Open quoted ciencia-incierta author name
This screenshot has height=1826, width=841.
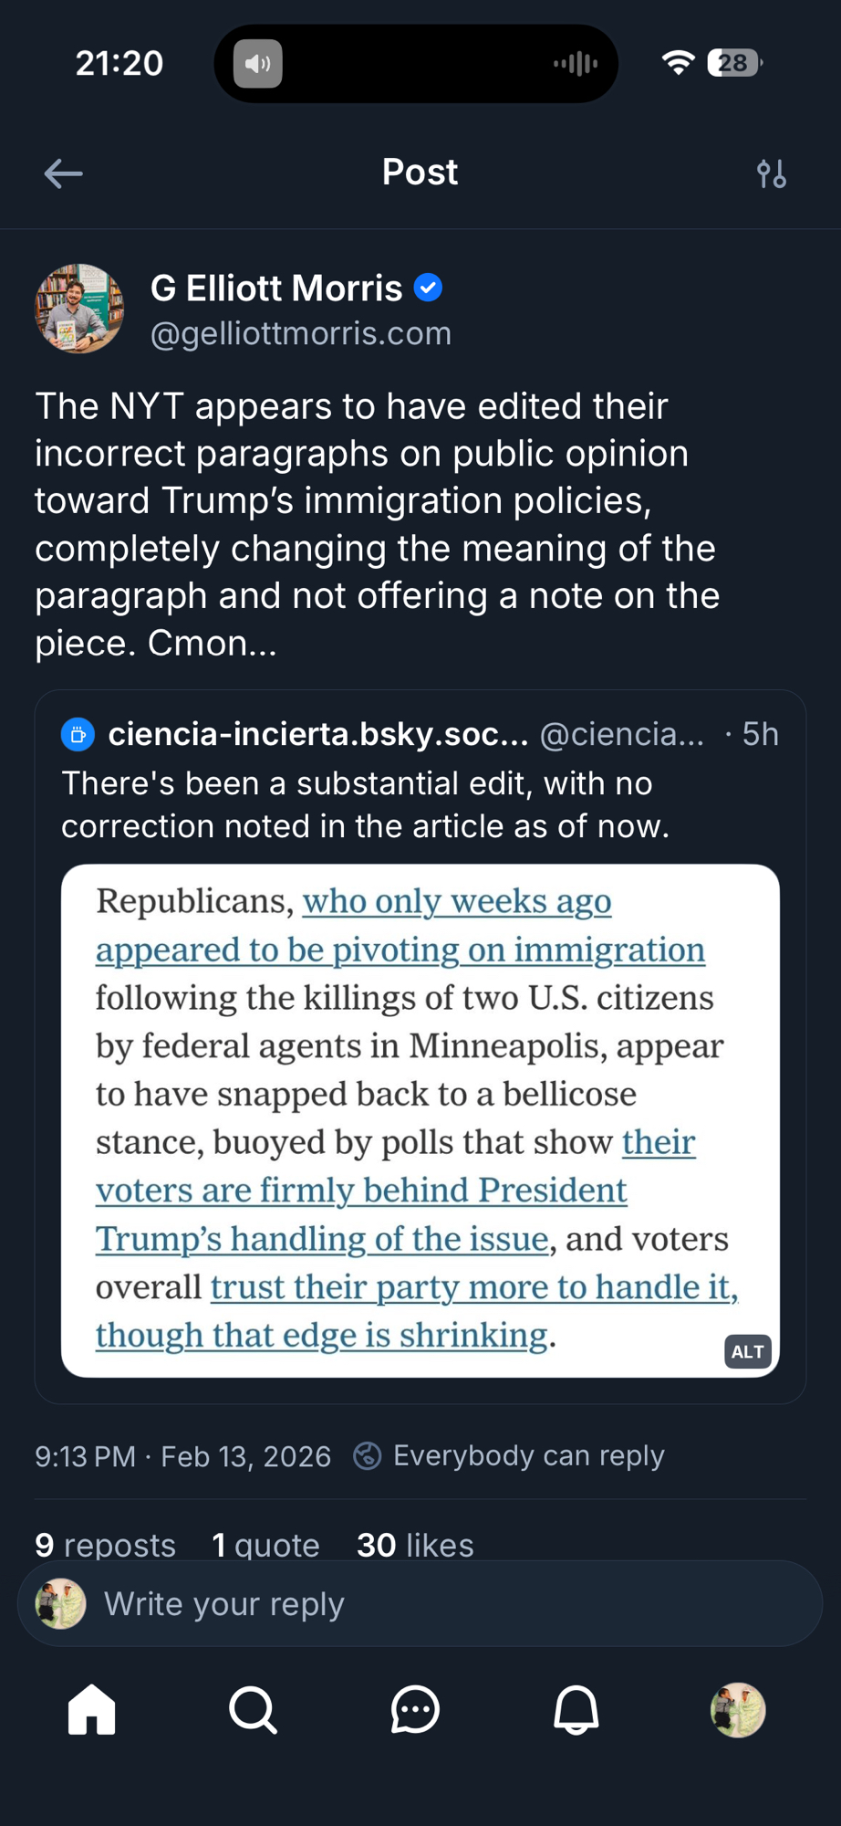pyautogui.click(x=317, y=734)
